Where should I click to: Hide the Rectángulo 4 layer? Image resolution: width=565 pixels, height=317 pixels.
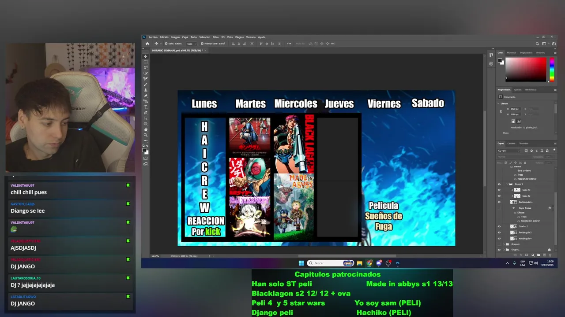click(x=499, y=239)
